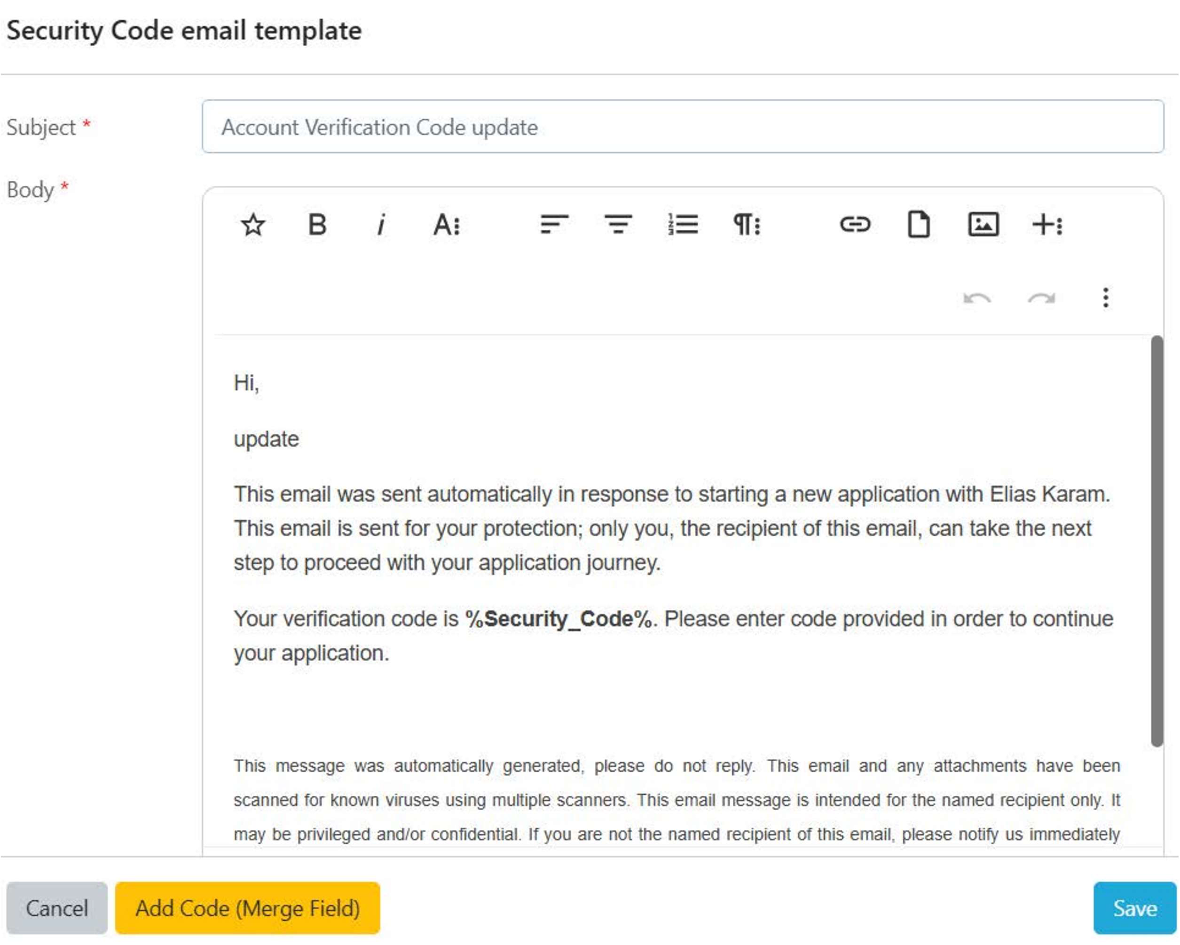1180x945 pixels.
Task: Click Add Code (Merge Field) button
Action: [x=247, y=908]
